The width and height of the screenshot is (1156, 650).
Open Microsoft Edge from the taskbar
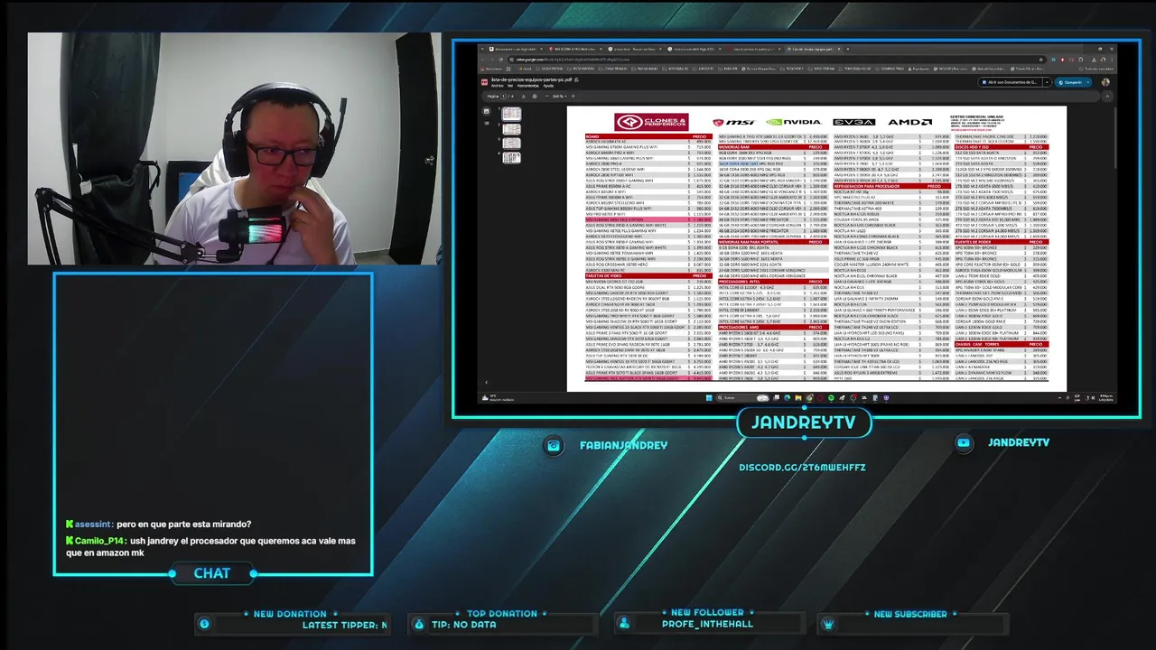pyautogui.click(x=787, y=397)
